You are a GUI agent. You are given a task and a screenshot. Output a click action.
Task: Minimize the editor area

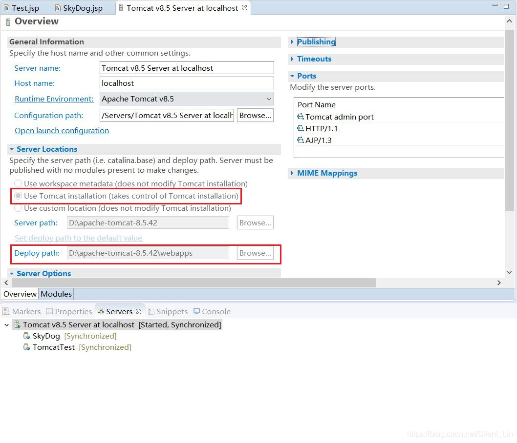pyautogui.click(x=495, y=5)
